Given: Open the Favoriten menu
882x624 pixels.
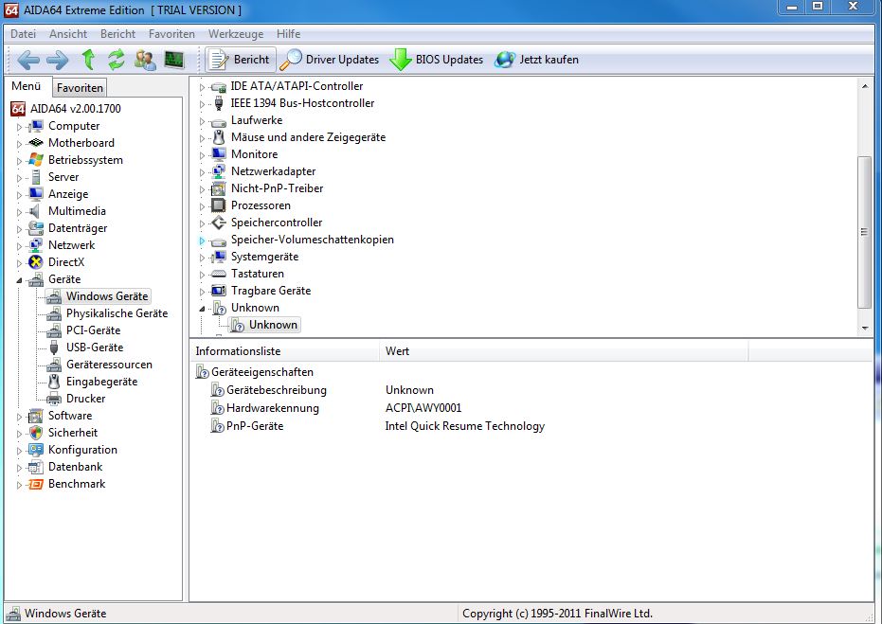Looking at the screenshot, I should pos(171,34).
